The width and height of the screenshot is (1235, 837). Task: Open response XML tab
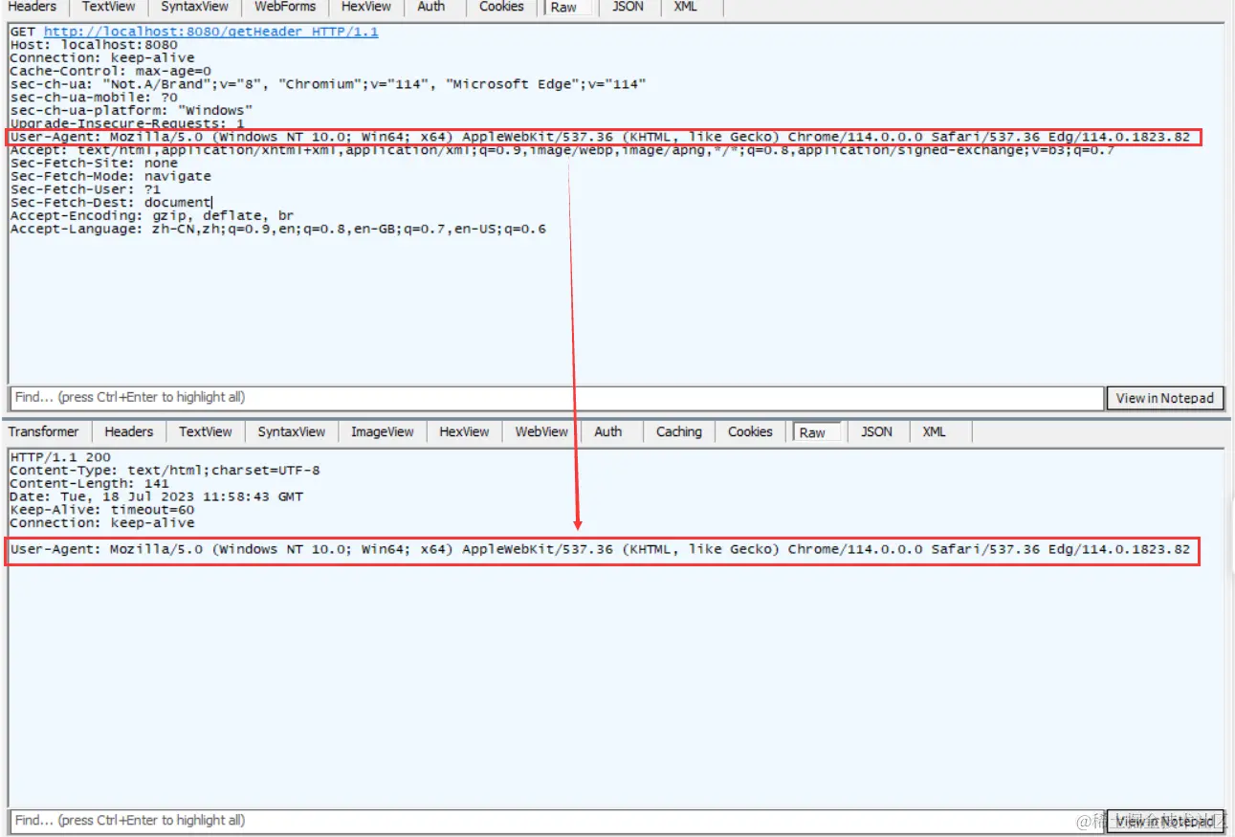pyautogui.click(x=935, y=432)
